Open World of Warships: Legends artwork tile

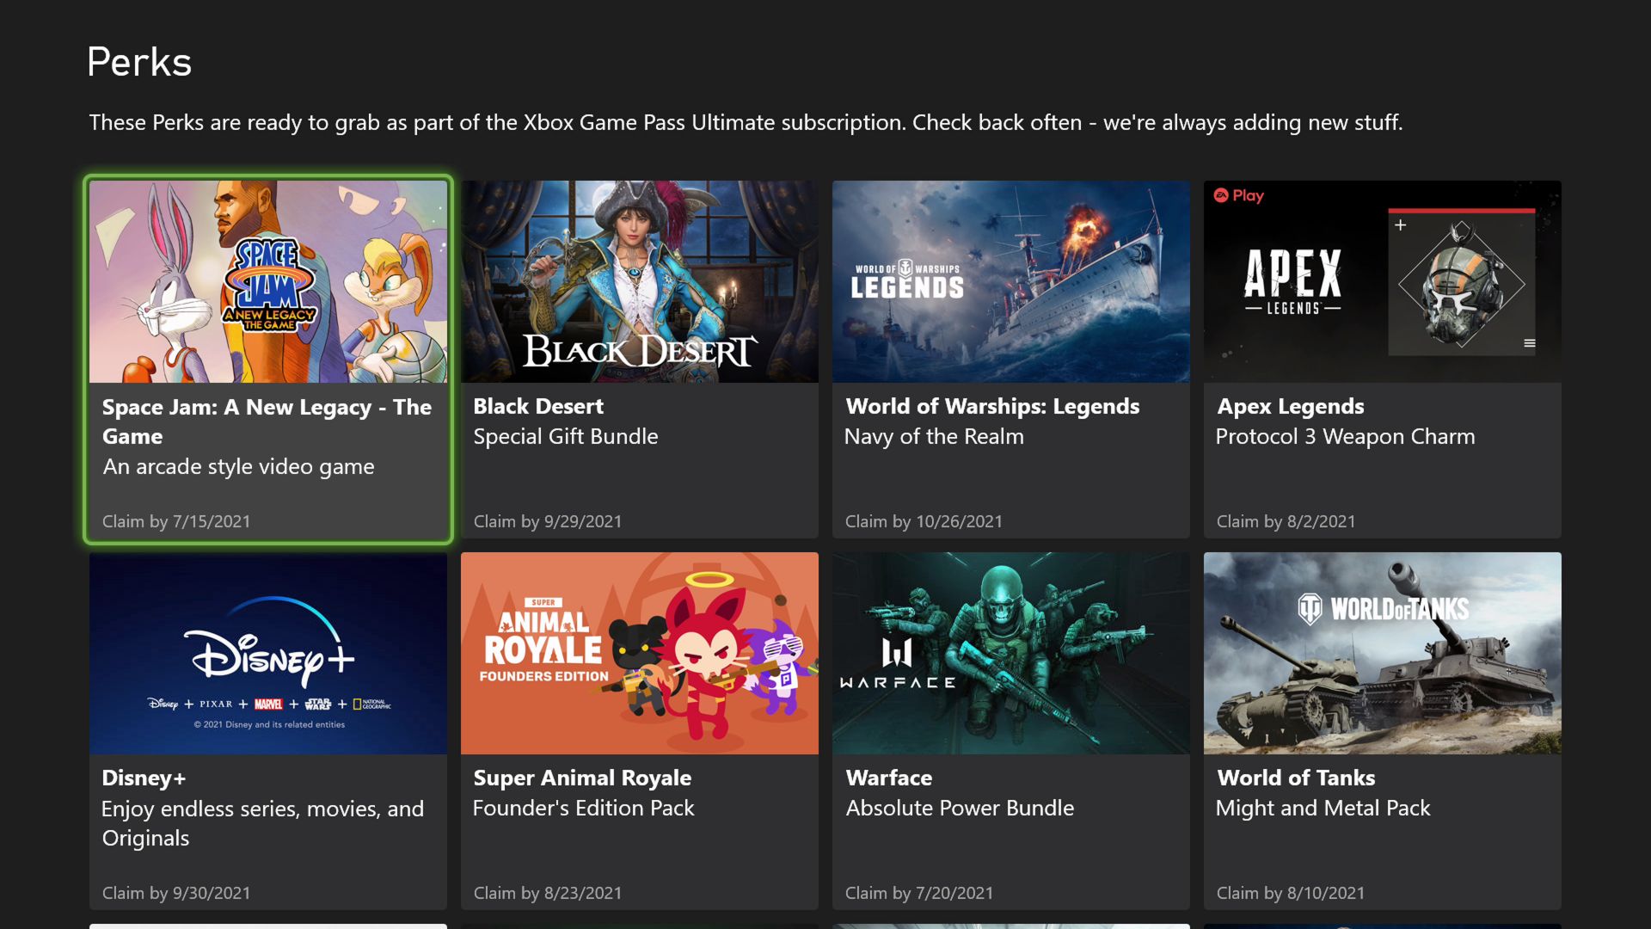click(x=1010, y=281)
